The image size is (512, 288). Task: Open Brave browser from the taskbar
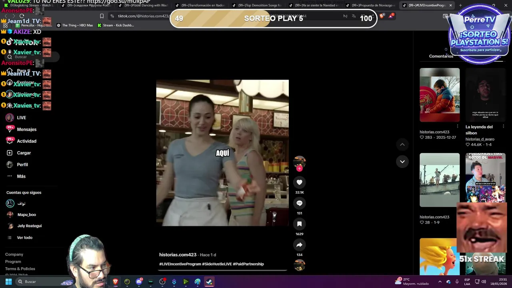pos(116,282)
